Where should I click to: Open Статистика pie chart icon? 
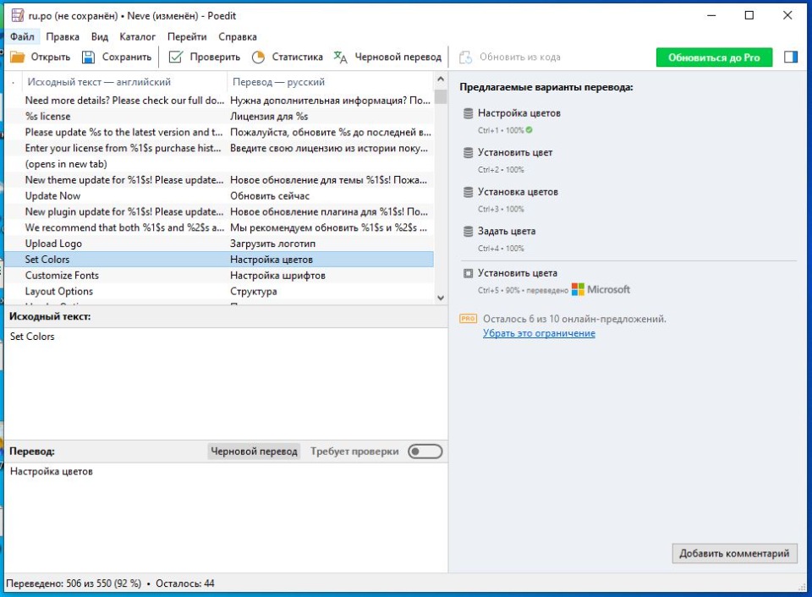point(259,58)
